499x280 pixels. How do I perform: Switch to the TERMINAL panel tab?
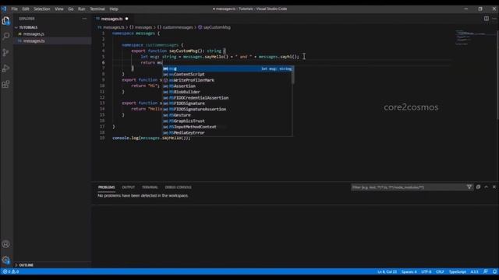150,187
